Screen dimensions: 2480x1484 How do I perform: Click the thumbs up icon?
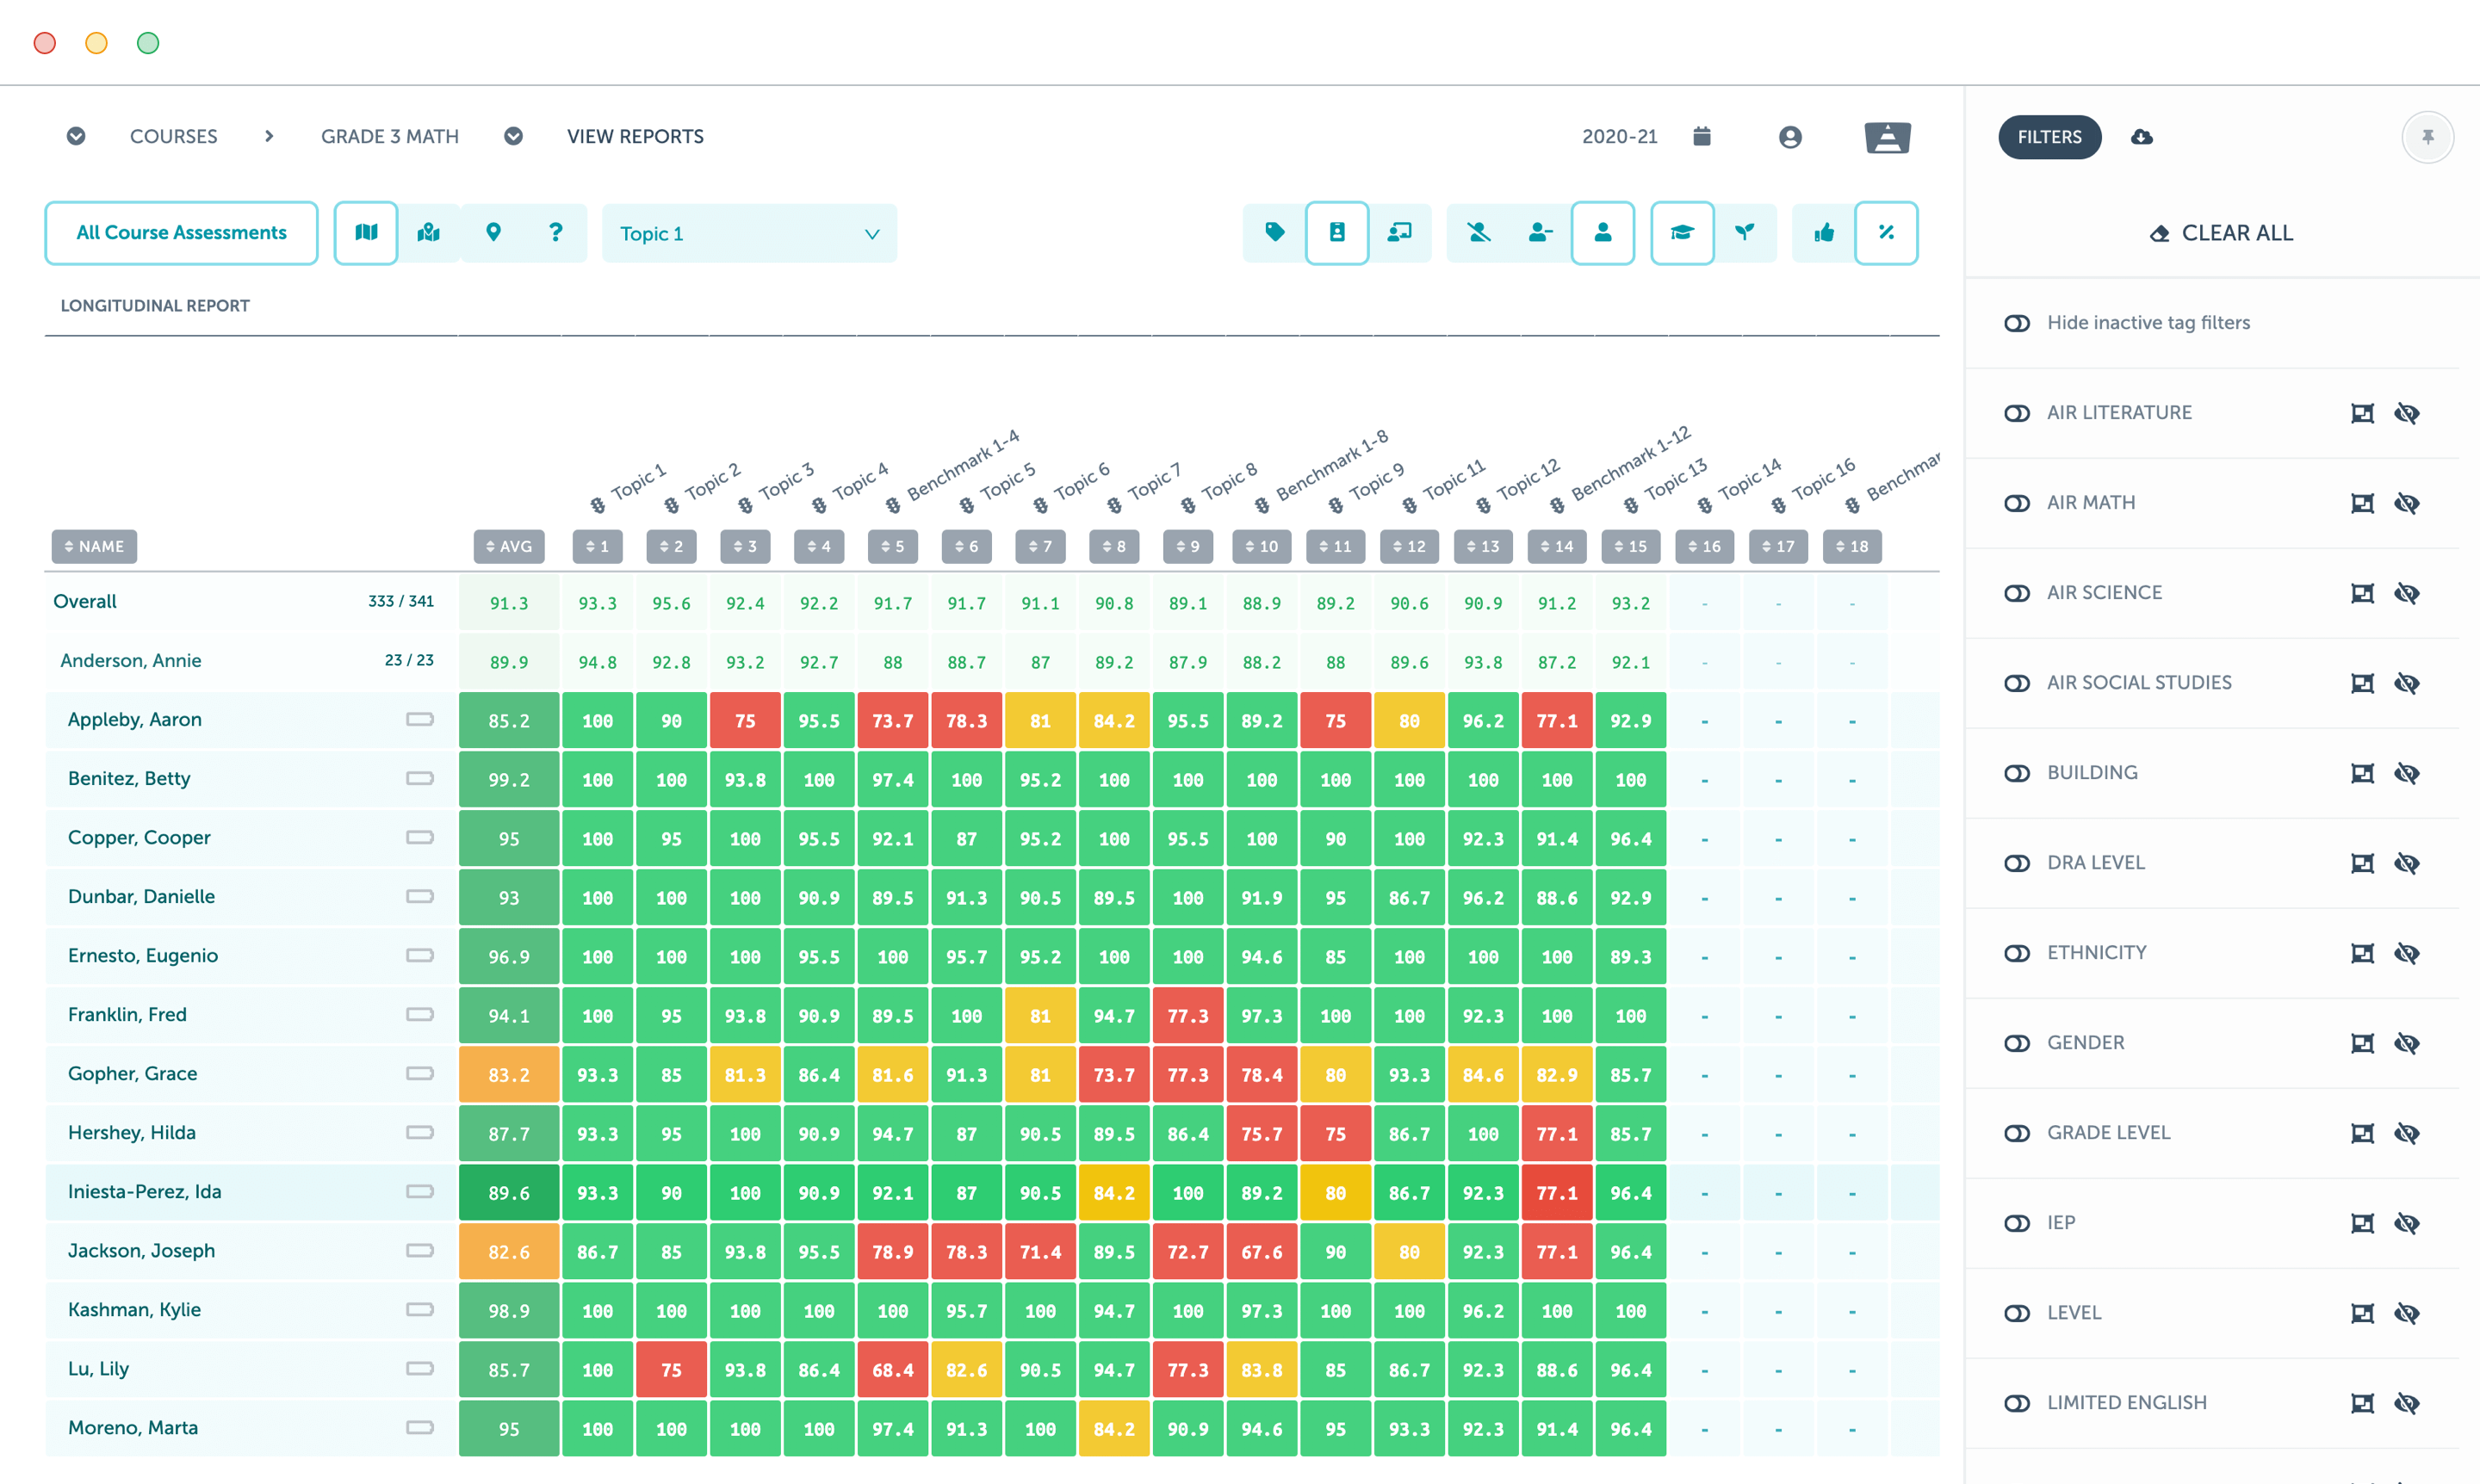pyautogui.click(x=1824, y=233)
